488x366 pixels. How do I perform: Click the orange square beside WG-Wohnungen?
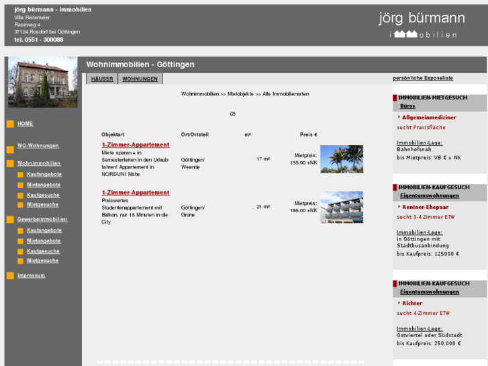pos(10,150)
